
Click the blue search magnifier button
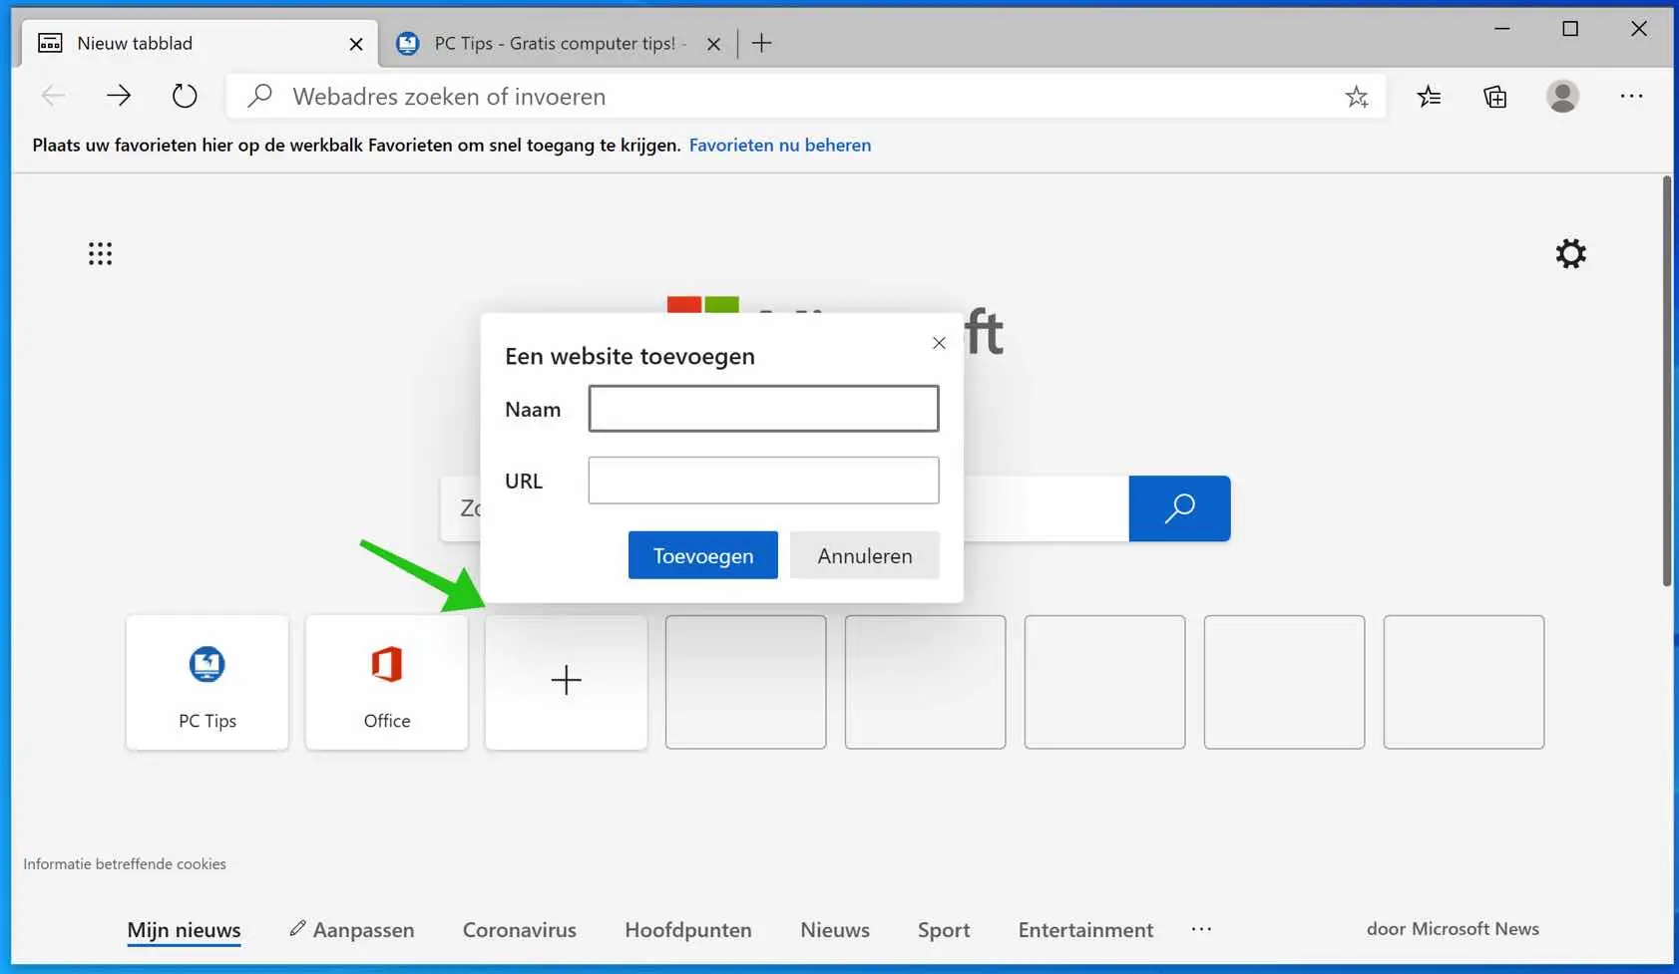pyautogui.click(x=1179, y=508)
